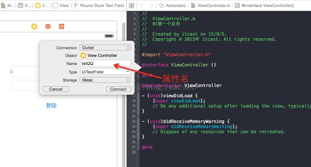Select the View Controller dock icon

pyautogui.click(x=34, y=26)
